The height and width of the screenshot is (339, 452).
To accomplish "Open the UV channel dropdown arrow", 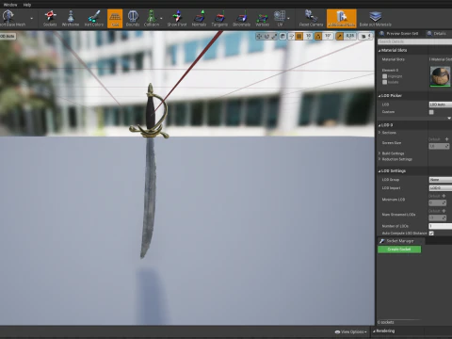I will [x=288, y=19].
